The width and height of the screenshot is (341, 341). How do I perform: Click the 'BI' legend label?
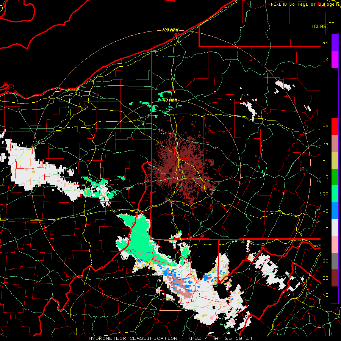coord(325,278)
